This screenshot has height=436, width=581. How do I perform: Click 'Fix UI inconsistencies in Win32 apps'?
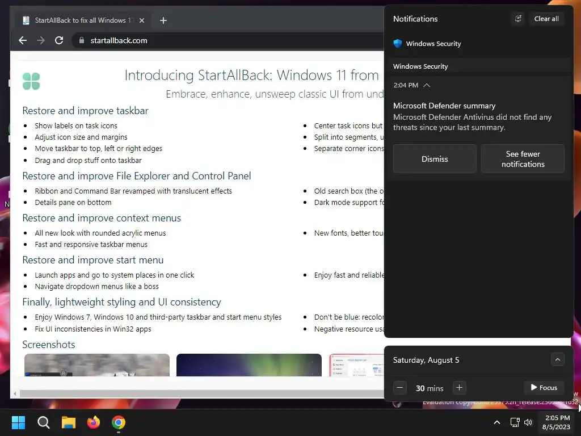click(x=93, y=329)
